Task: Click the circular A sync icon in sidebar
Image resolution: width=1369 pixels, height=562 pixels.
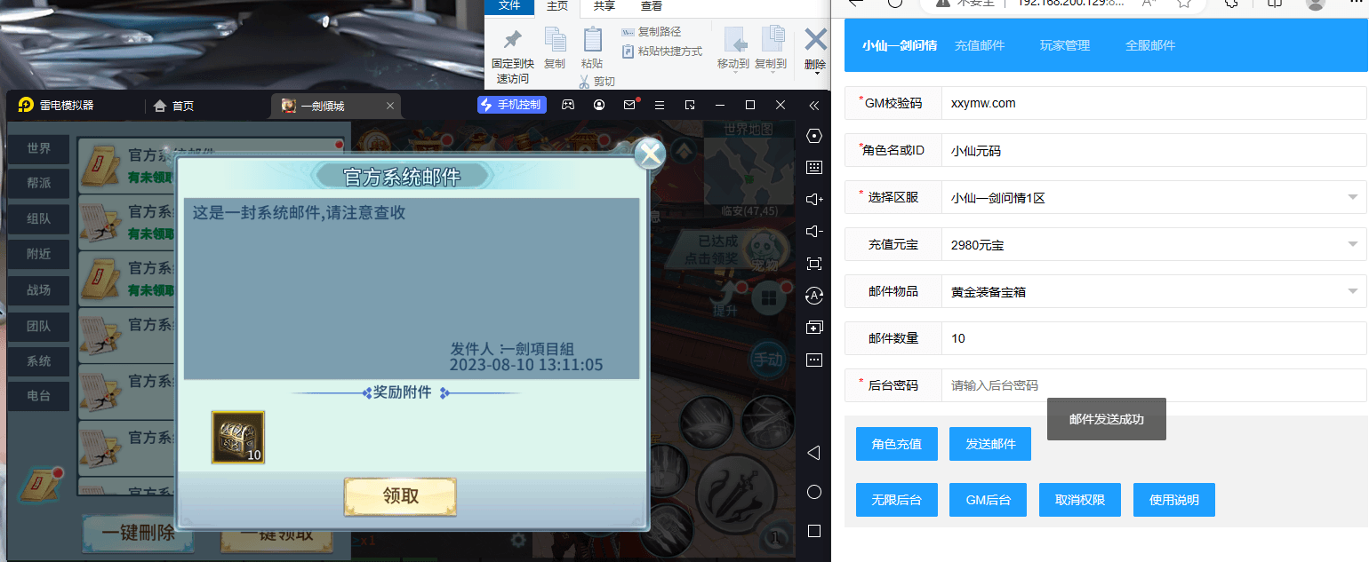Action: pyautogui.click(x=813, y=296)
